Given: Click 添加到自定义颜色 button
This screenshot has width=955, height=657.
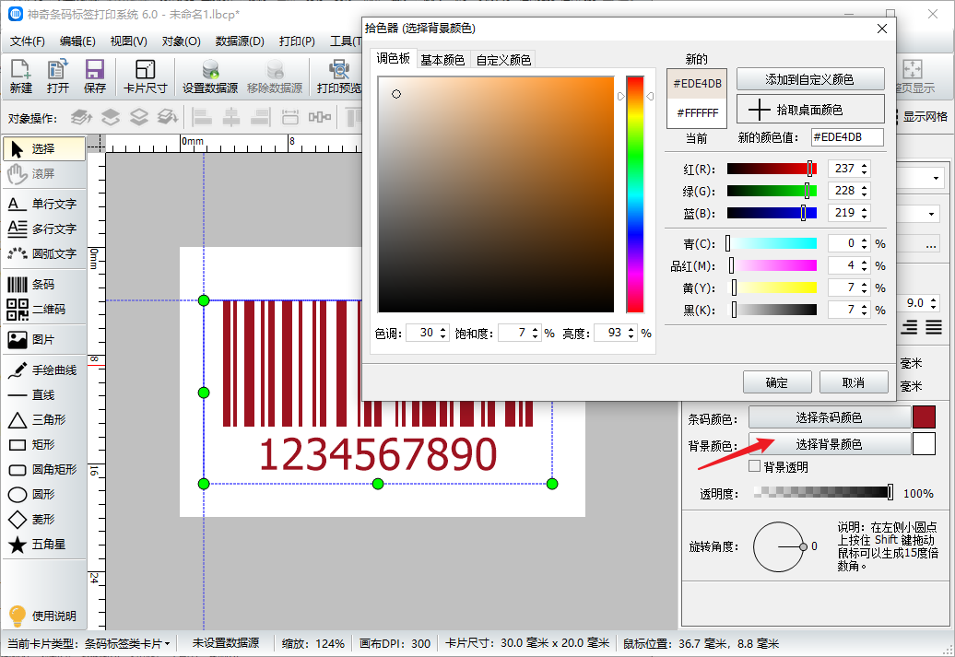Looking at the screenshot, I should pyautogui.click(x=810, y=79).
